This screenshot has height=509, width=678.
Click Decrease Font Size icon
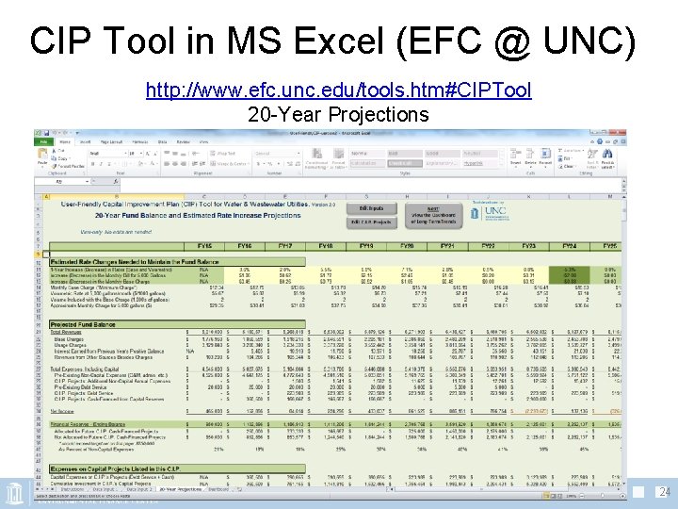click(154, 154)
